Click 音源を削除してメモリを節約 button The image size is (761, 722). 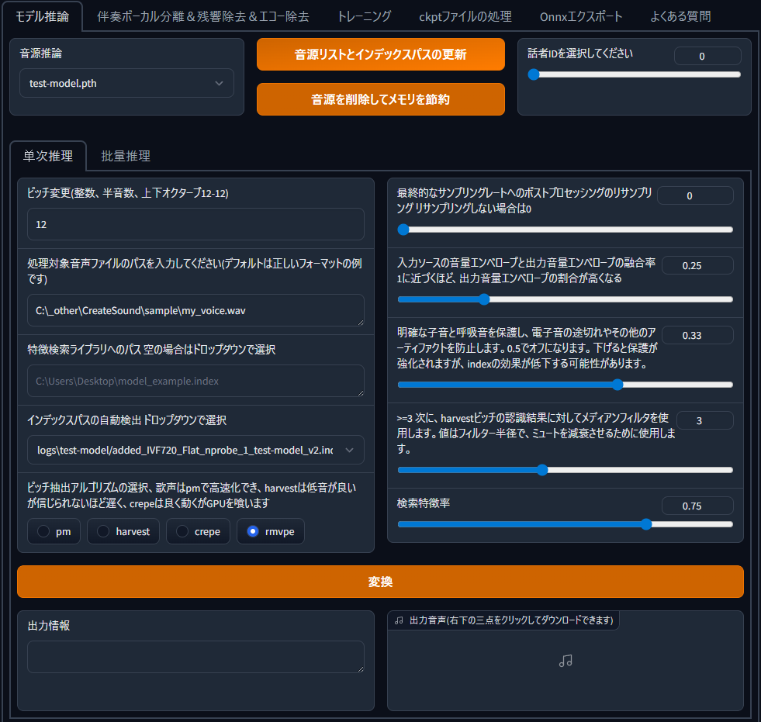point(380,99)
